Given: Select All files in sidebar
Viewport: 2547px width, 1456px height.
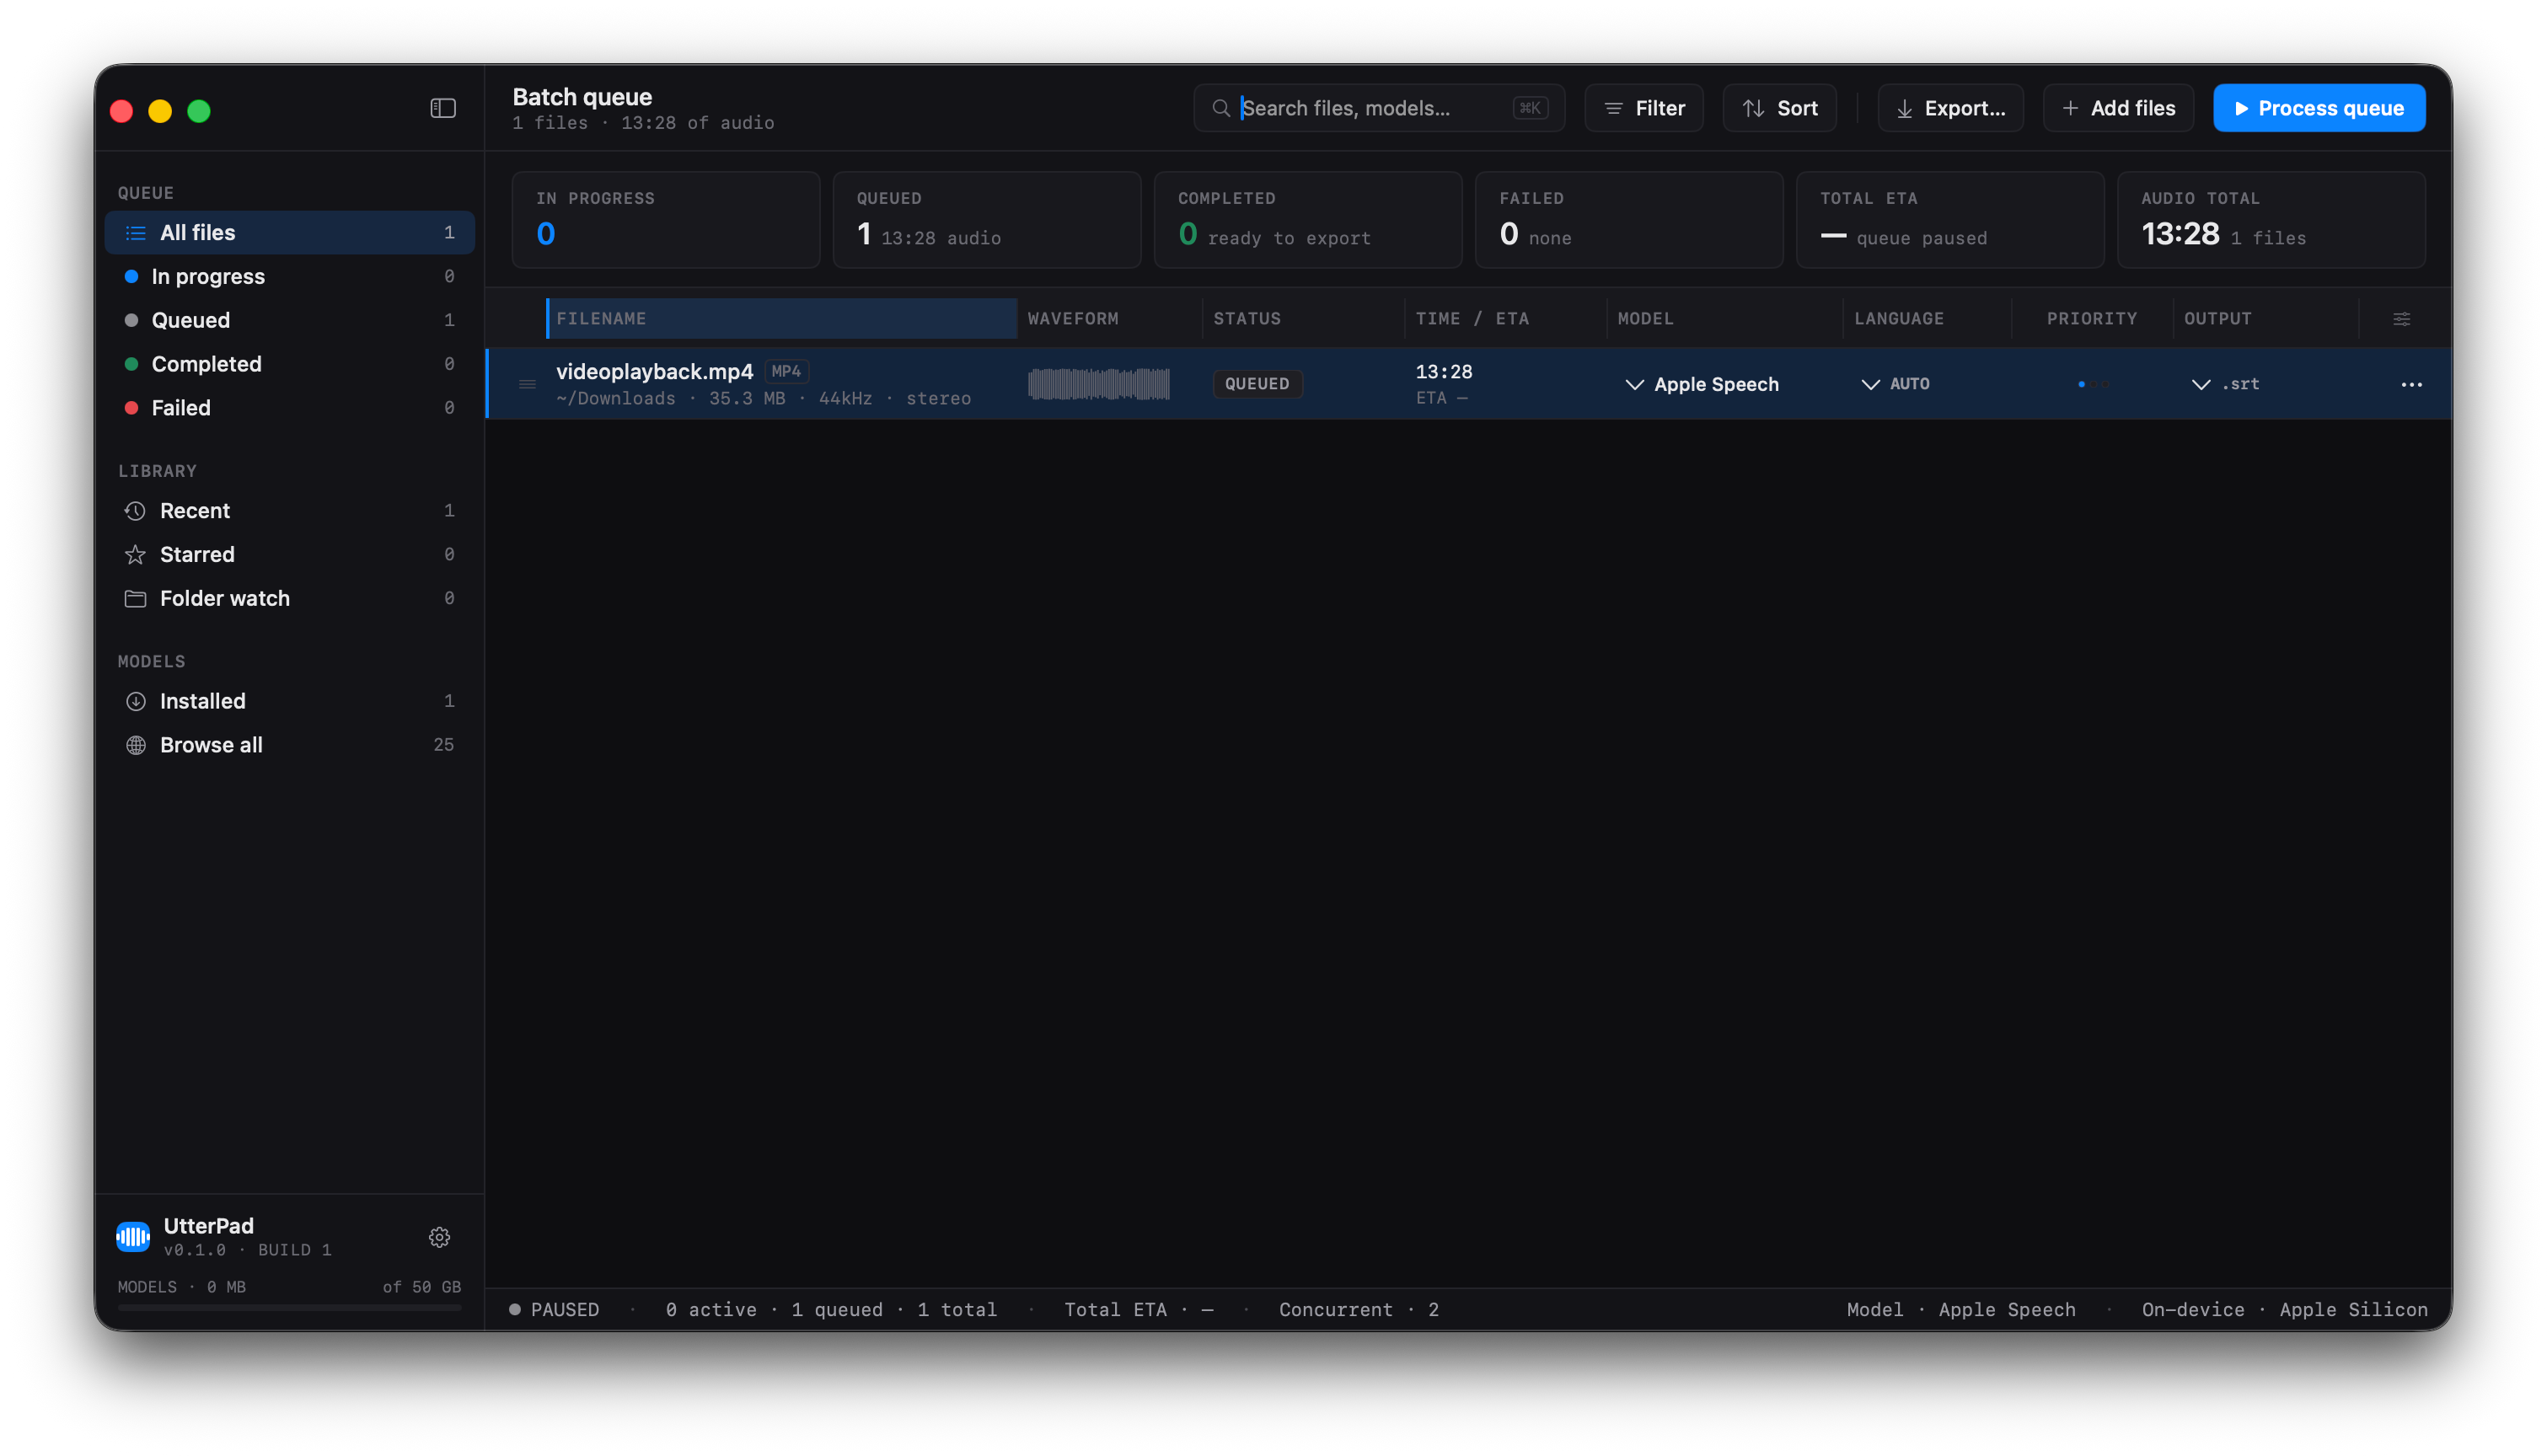Looking at the screenshot, I should tap(289, 233).
